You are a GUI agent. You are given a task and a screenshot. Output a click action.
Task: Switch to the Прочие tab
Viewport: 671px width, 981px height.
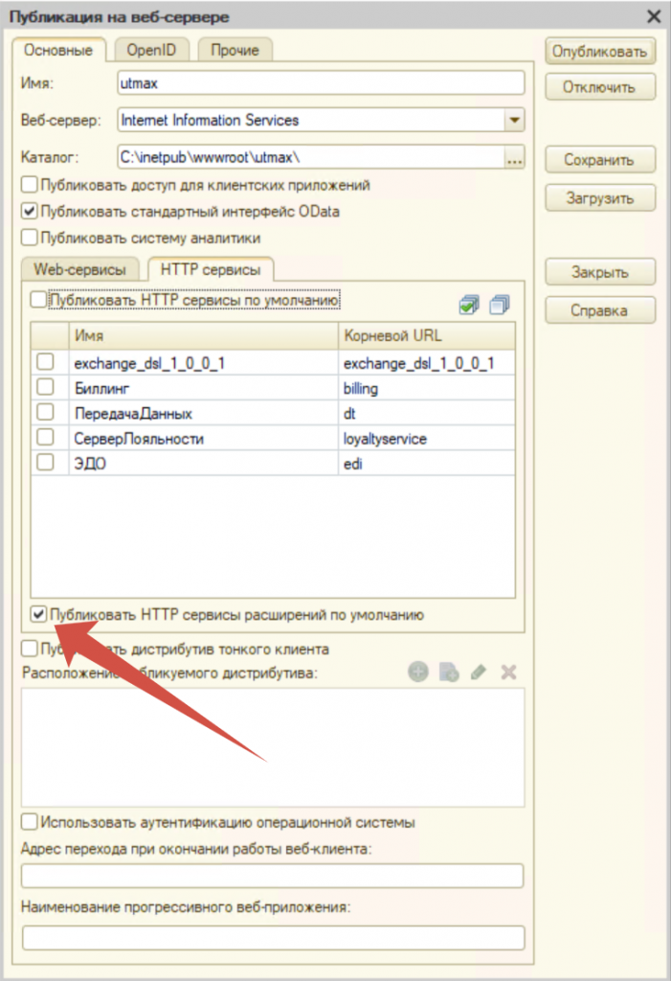pyautogui.click(x=235, y=50)
